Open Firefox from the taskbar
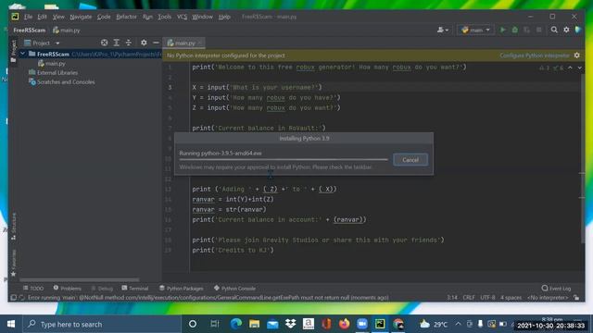This screenshot has height=333, width=593. (344, 324)
